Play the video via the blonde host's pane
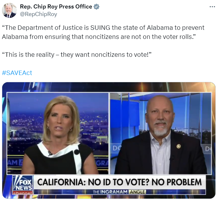The image size is (217, 203). pyautogui.click(x=58, y=133)
